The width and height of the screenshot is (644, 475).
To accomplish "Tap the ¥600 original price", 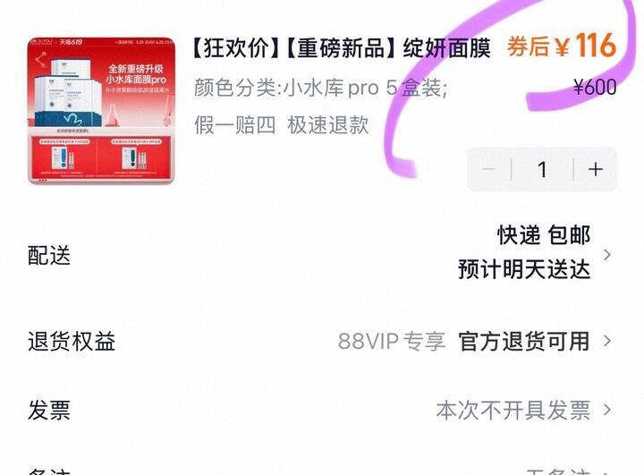I will point(595,87).
